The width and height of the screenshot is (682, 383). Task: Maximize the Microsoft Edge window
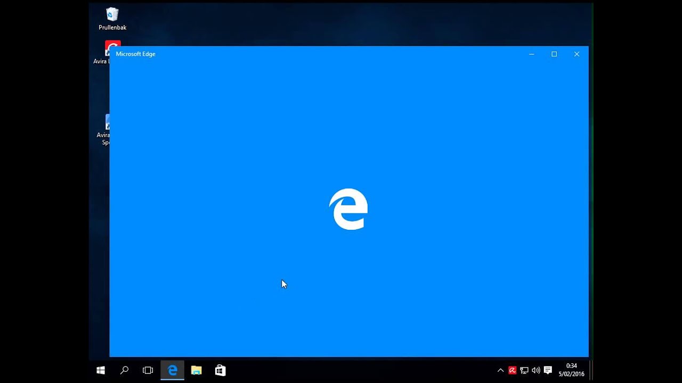554,54
